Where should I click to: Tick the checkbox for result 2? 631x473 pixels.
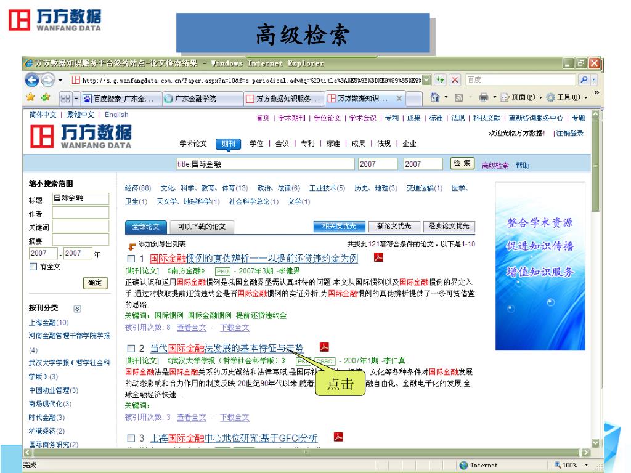tap(131, 348)
